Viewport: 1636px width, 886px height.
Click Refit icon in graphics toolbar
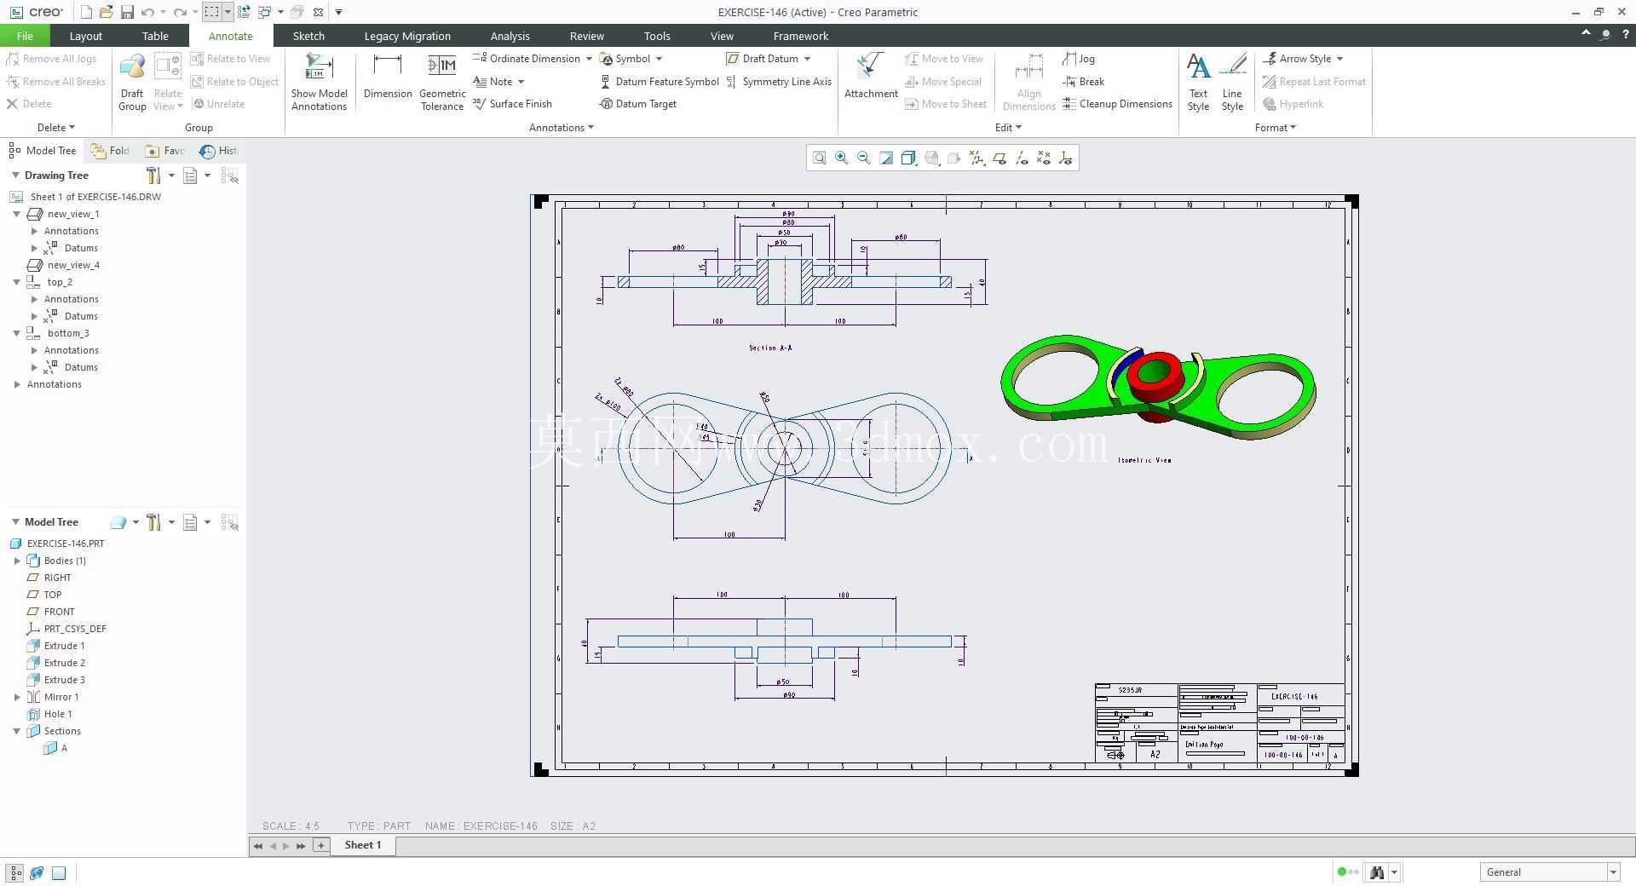coord(819,158)
